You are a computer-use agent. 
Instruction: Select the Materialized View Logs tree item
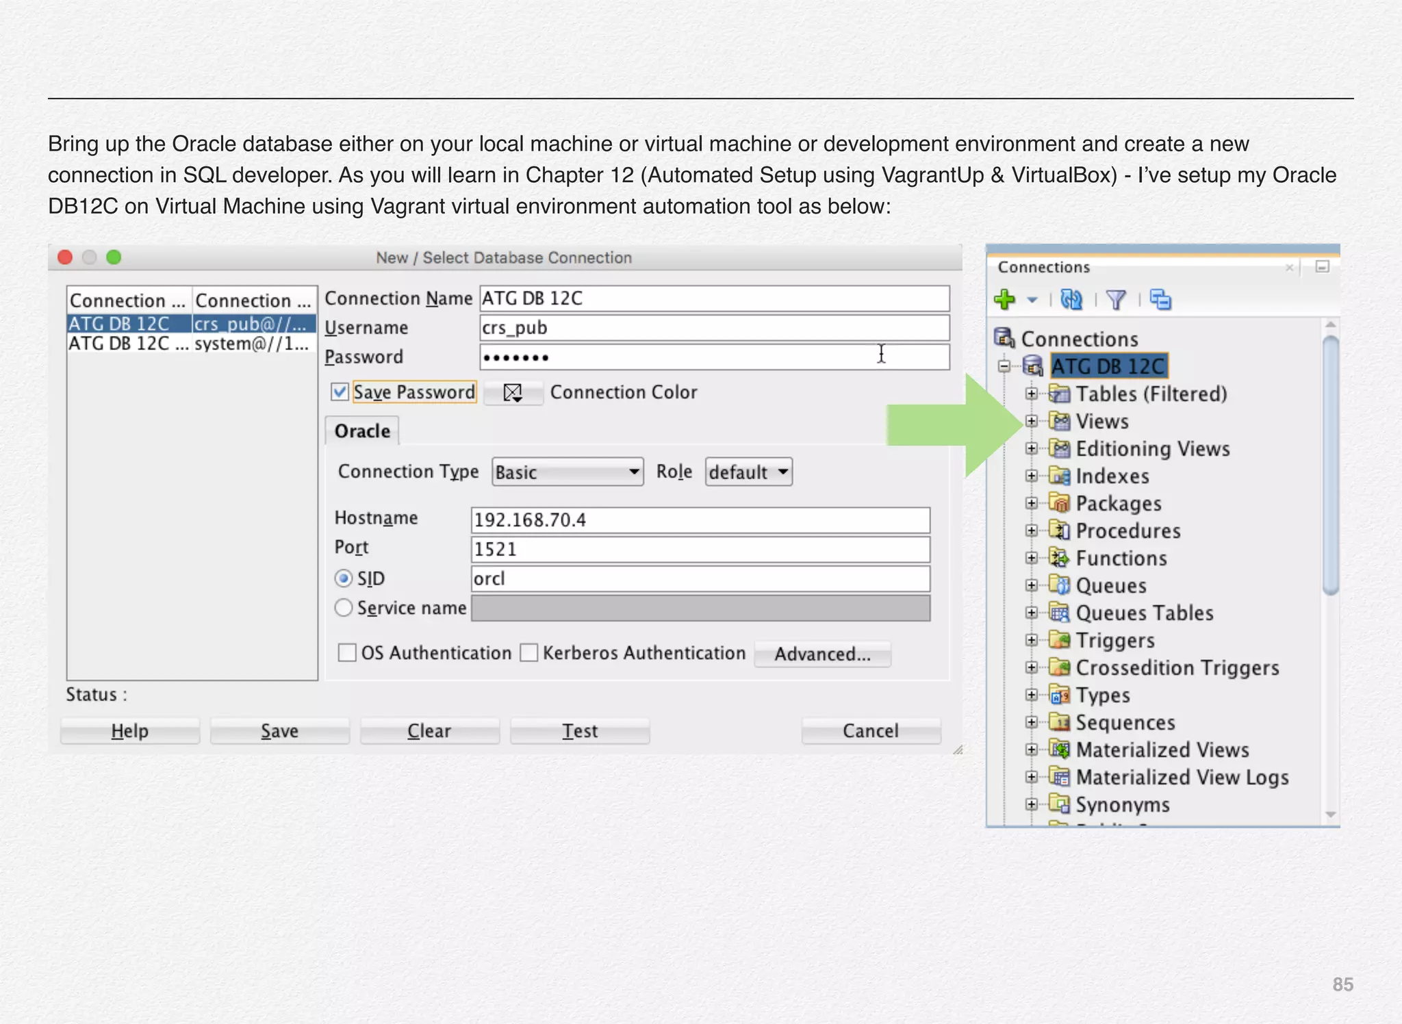click(1182, 777)
